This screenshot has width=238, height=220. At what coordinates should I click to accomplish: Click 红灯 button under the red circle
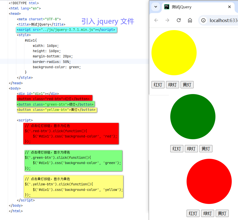pyautogui.click(x=193, y=213)
